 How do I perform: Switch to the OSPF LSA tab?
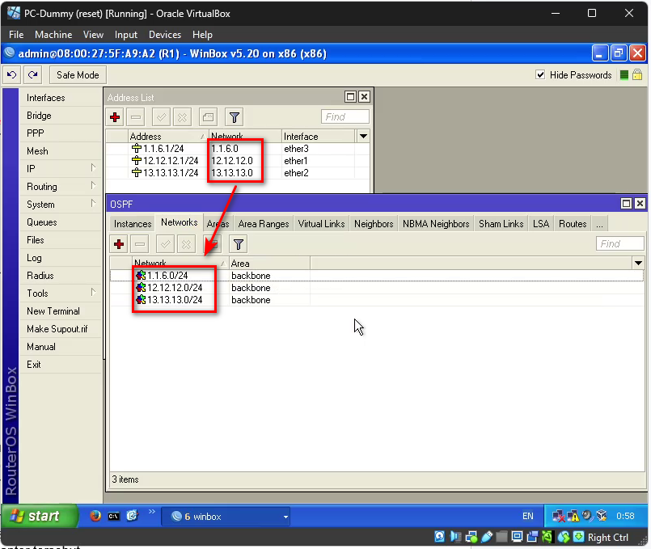(x=540, y=224)
